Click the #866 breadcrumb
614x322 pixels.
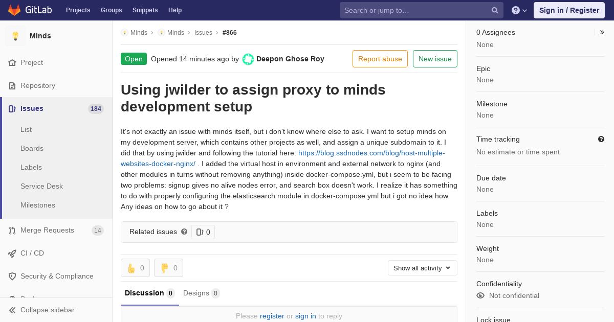230,32
